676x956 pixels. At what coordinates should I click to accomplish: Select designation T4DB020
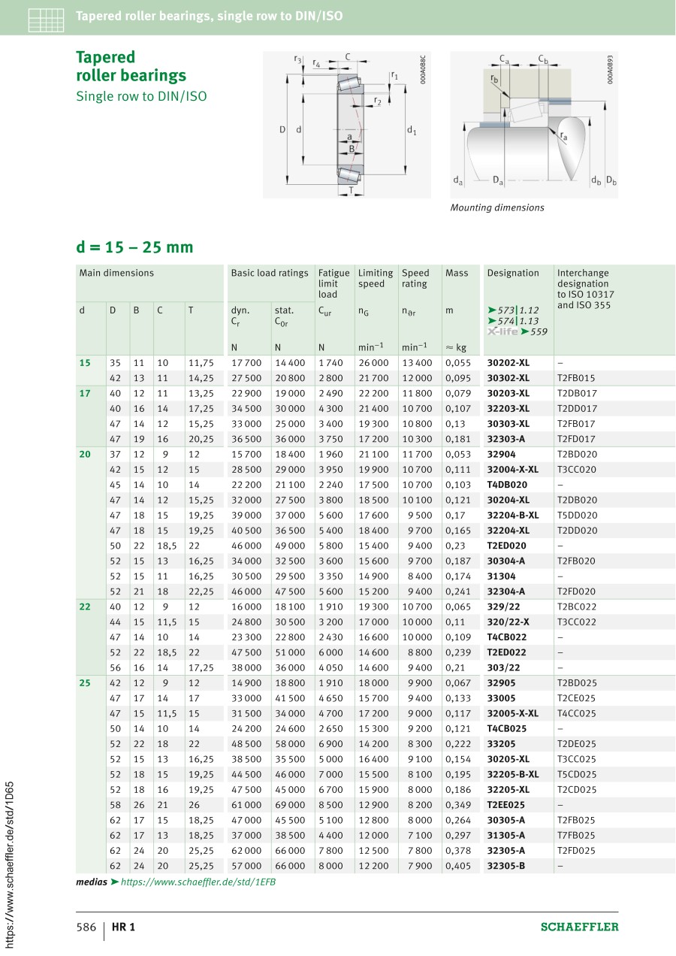tap(507, 485)
